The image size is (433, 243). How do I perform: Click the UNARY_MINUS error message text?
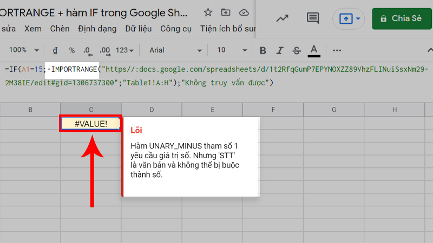pyautogui.click(x=185, y=160)
